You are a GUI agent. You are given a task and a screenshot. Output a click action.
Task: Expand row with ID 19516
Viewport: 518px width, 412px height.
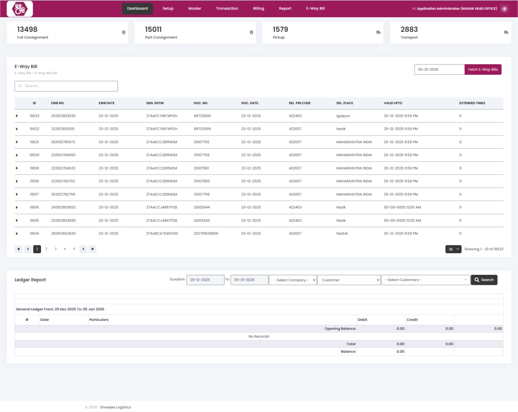17,208
